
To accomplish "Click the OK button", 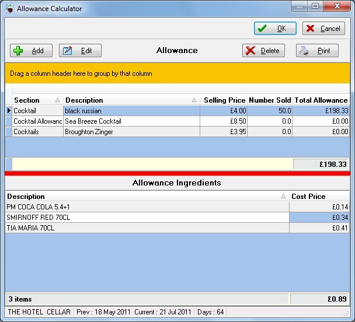I will click(x=275, y=29).
